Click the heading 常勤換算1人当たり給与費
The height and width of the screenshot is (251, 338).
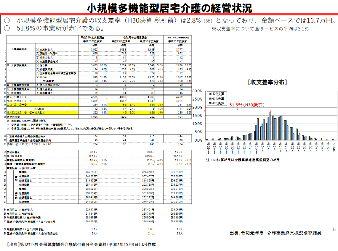(21, 168)
